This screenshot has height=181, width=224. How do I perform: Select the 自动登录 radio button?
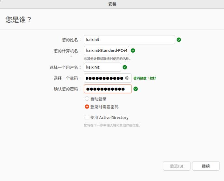click(x=87, y=99)
